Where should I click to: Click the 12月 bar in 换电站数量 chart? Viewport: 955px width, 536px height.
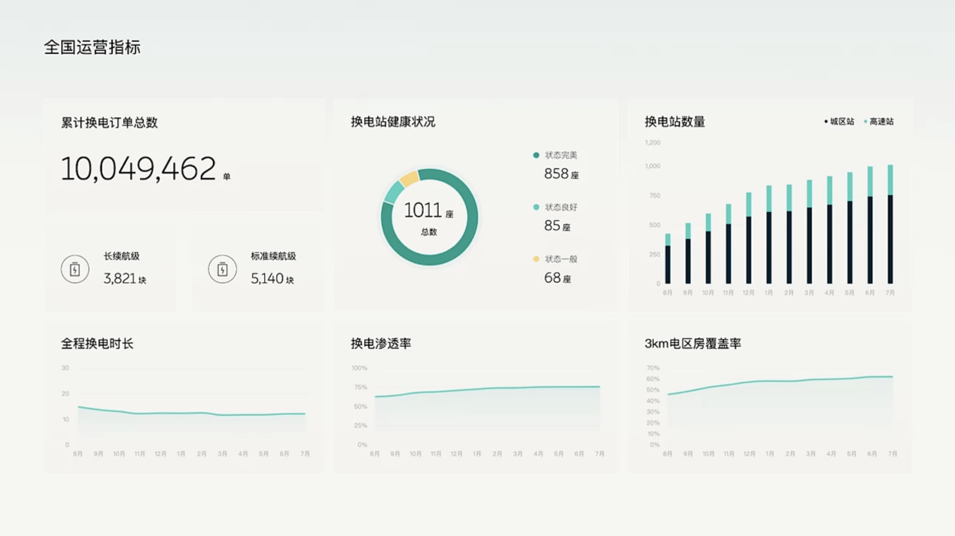(x=749, y=238)
